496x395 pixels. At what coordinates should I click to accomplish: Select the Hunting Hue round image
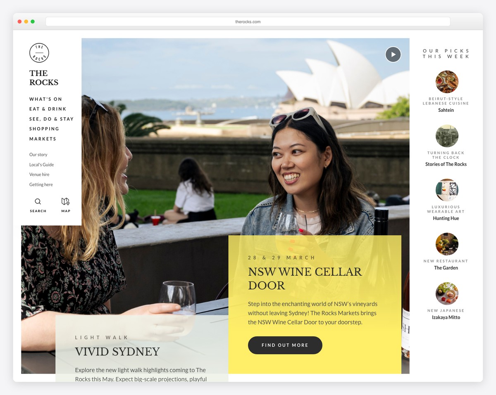pyautogui.click(x=447, y=190)
